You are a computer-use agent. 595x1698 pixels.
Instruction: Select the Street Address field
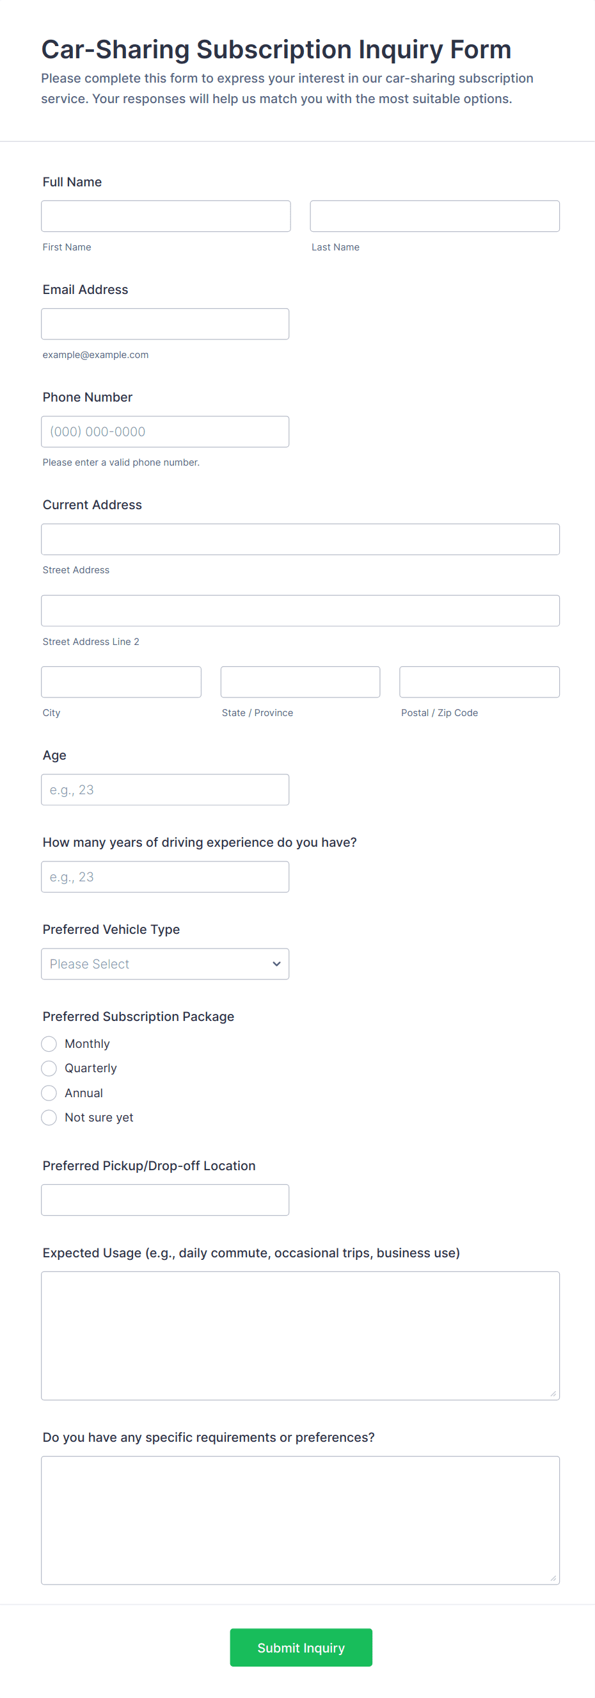coord(300,539)
